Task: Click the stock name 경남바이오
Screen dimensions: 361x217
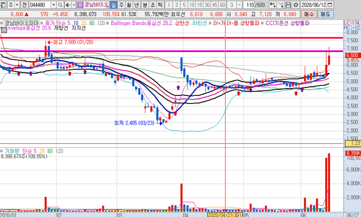Action: coord(96,5)
